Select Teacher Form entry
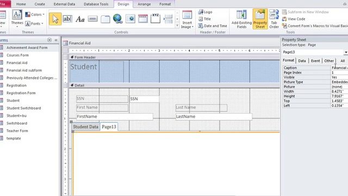This screenshot has height=196, width=348. pos(17,131)
